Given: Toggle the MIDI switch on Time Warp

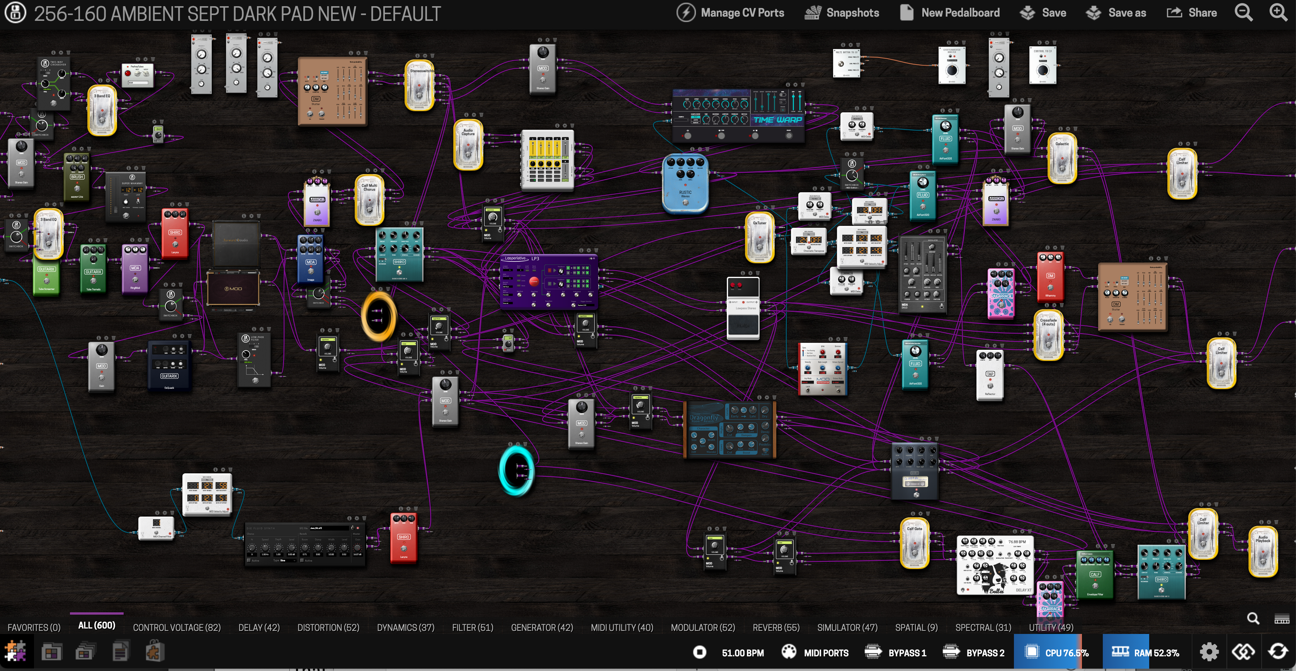Looking at the screenshot, I should click(x=783, y=95).
